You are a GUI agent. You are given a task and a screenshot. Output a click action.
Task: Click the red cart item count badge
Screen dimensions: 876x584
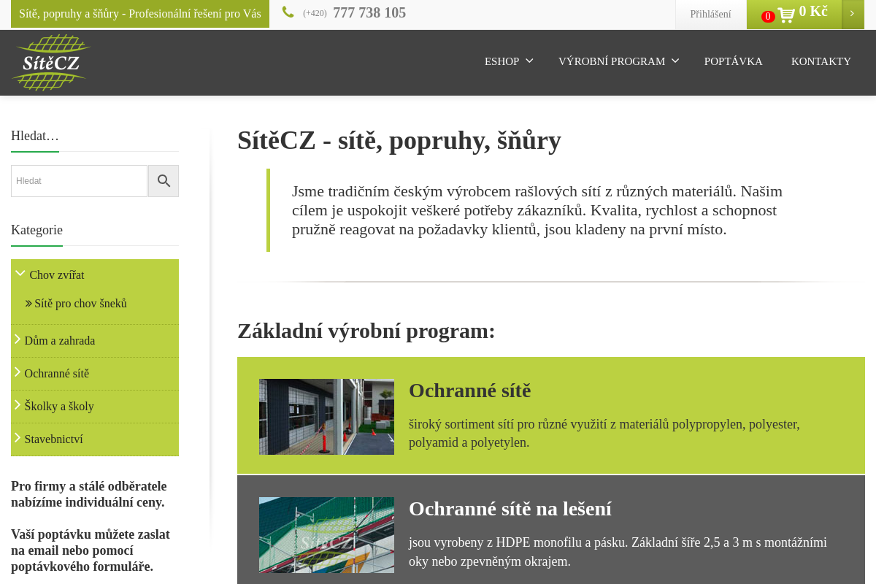coord(768,16)
